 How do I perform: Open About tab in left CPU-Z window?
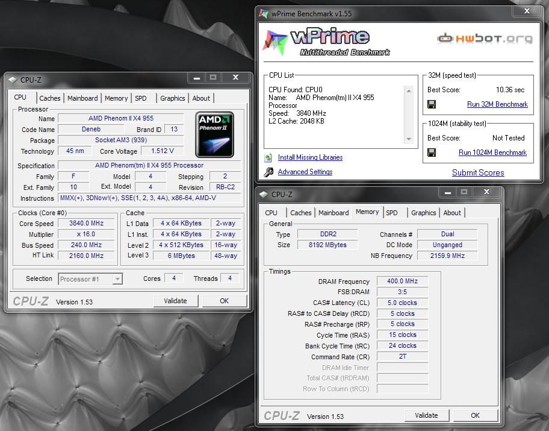201,98
